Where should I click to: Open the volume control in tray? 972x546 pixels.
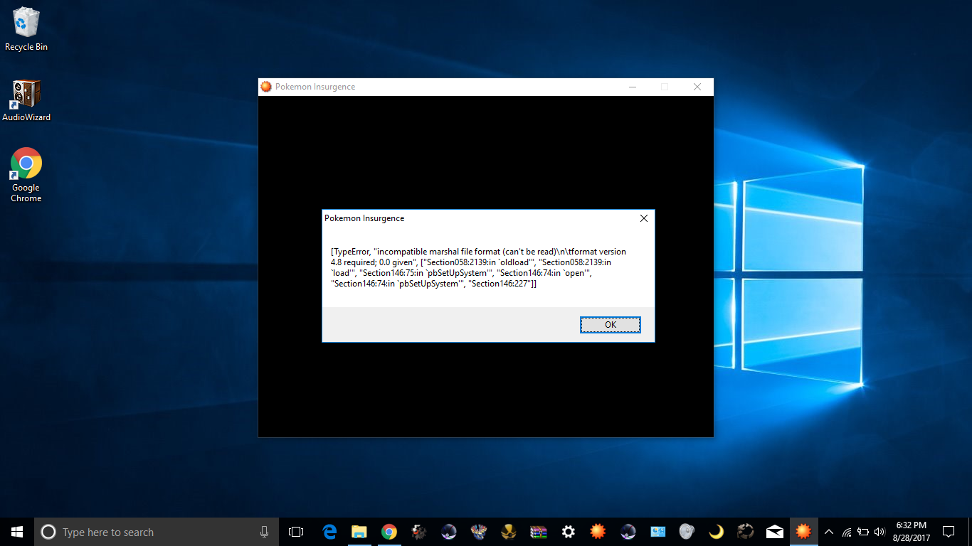coord(879,532)
